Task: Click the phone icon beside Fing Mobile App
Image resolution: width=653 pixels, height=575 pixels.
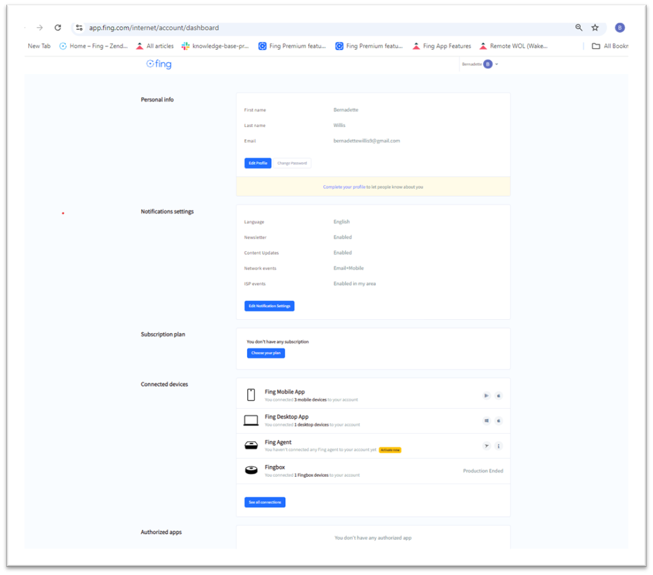Action: click(x=251, y=395)
